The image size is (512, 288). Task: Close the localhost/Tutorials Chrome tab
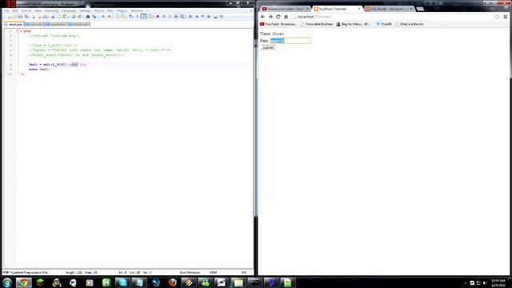click(359, 9)
